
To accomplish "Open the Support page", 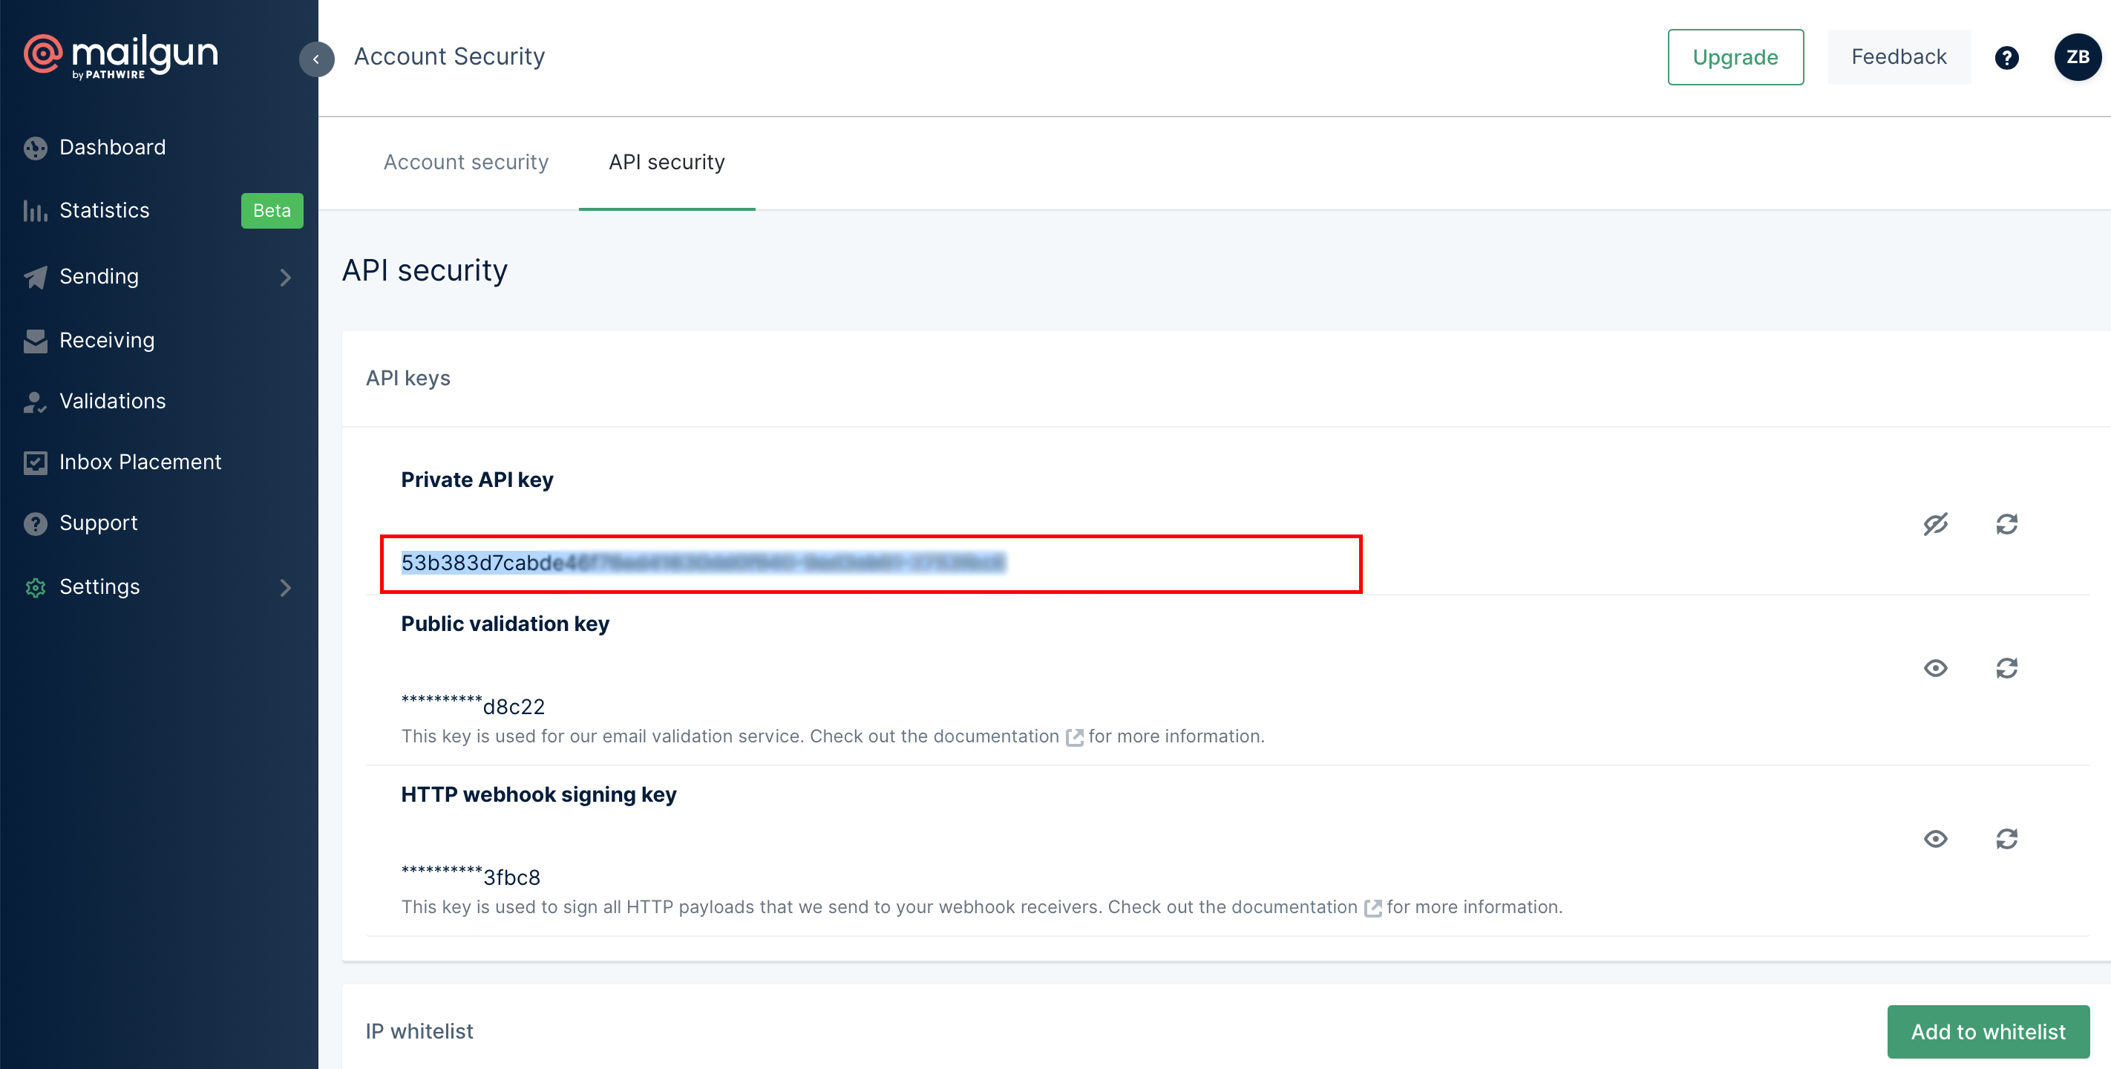I will (x=98, y=523).
